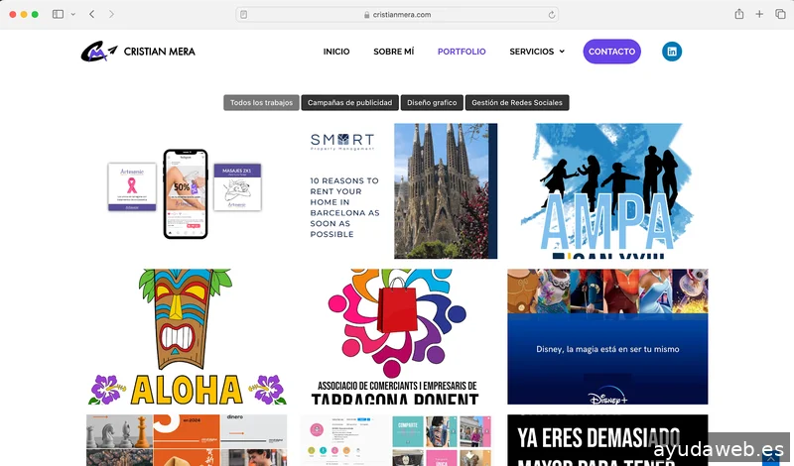Open the Aloha tiki mask project
The width and height of the screenshot is (794, 466).
(187, 336)
